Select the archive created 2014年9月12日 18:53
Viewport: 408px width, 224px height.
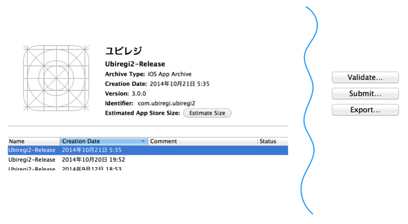point(148,168)
